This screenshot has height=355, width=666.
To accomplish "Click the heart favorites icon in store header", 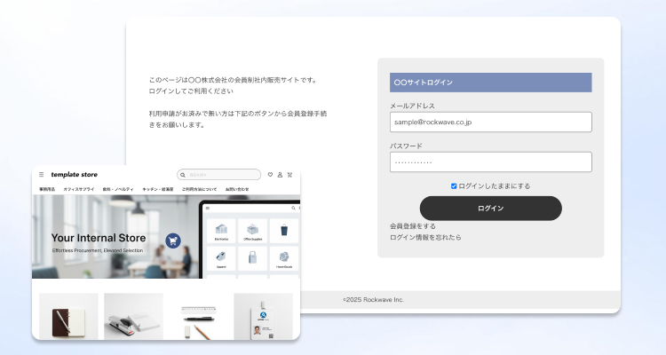I will point(270,175).
